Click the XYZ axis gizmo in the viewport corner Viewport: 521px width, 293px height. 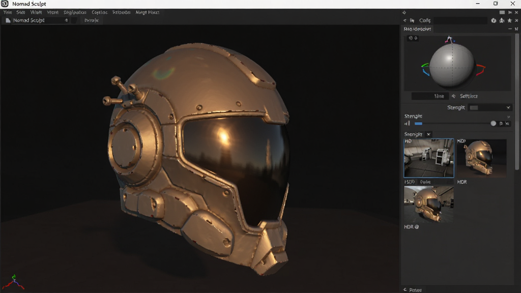point(14,282)
